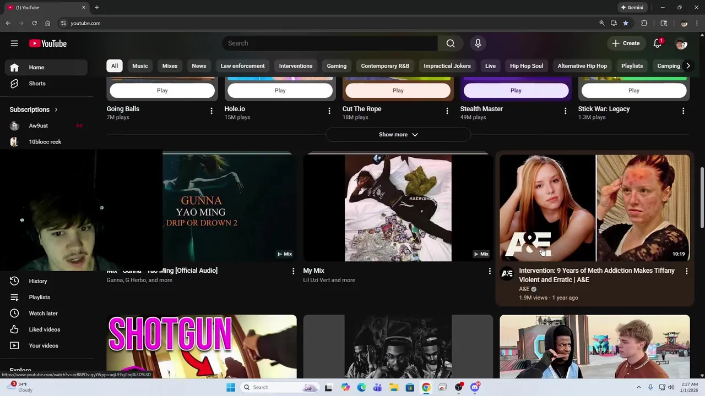
Task: Click the YouTube logo
Action: click(x=48, y=43)
